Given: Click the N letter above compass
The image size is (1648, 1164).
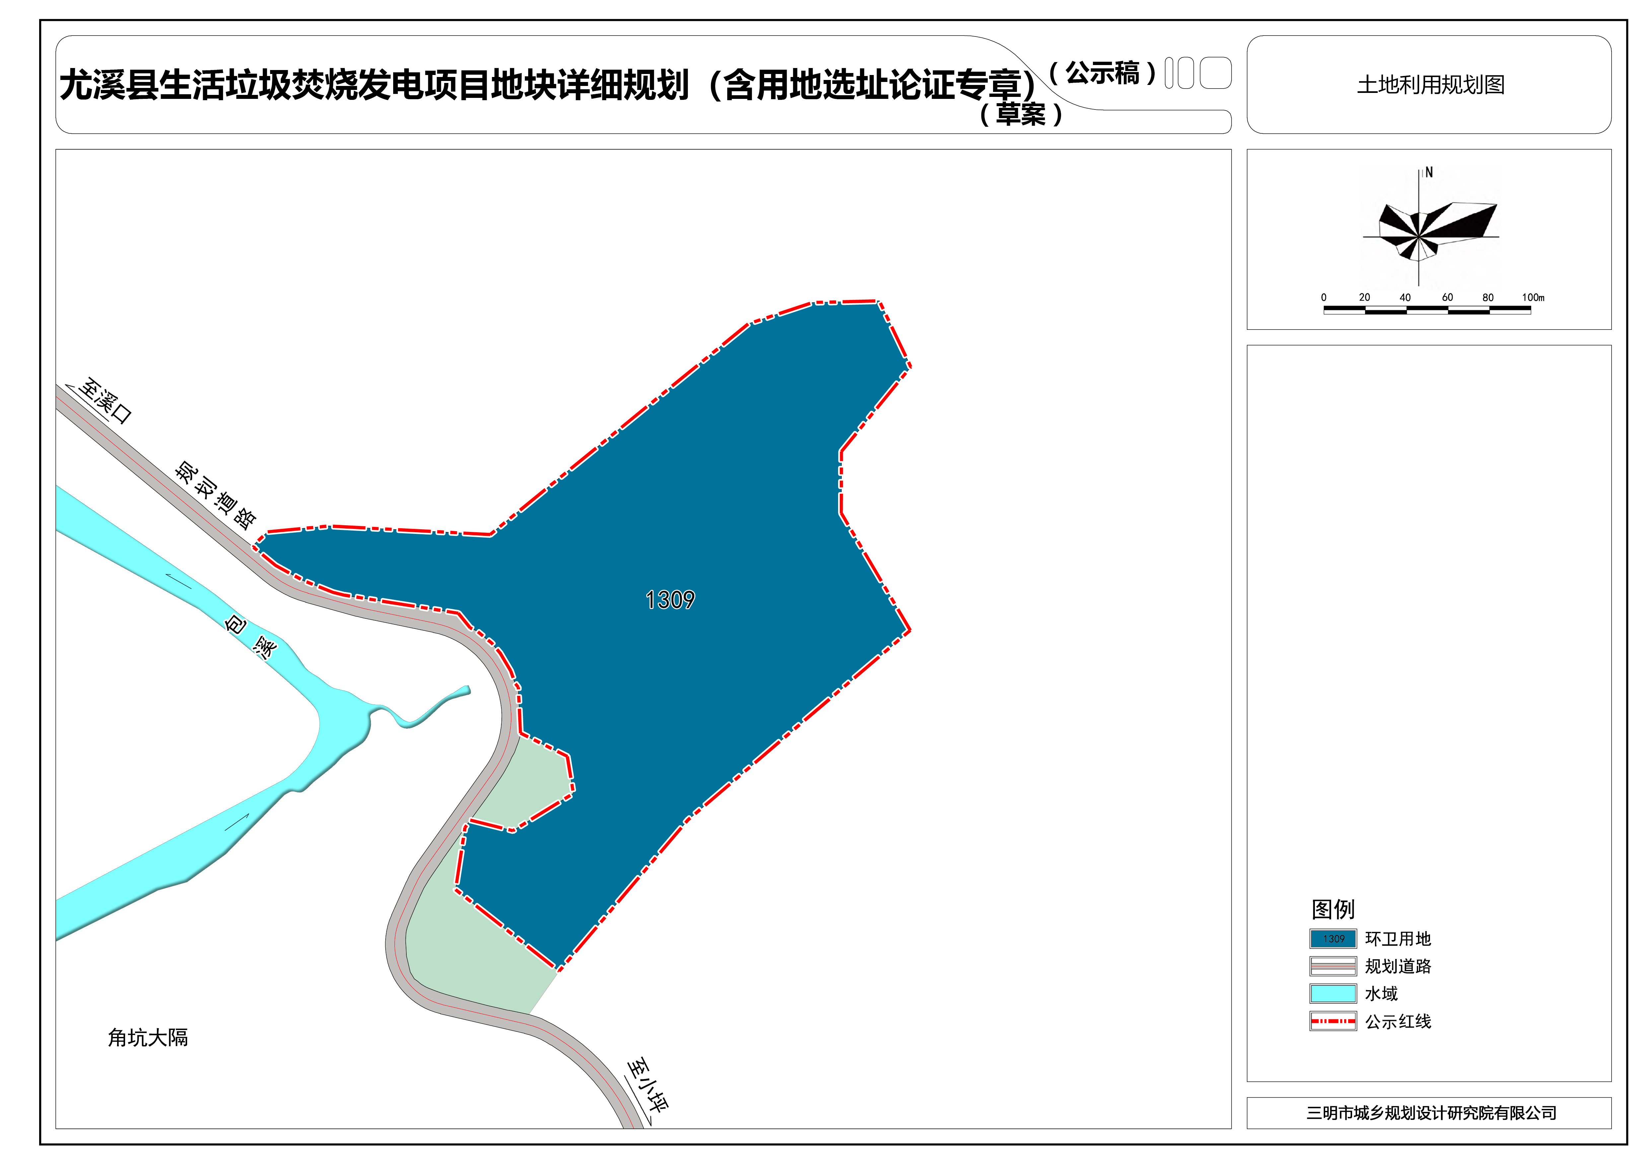Looking at the screenshot, I should click(x=1429, y=172).
